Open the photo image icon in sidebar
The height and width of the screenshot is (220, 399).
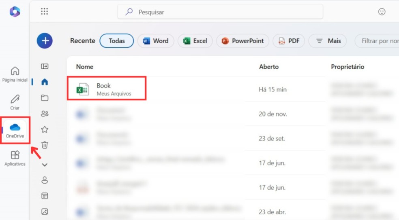click(x=45, y=212)
